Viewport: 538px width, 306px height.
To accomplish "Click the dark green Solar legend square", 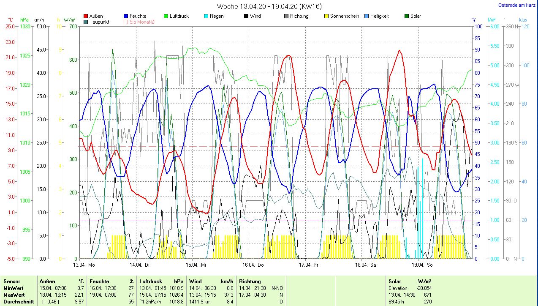I will (407, 16).
